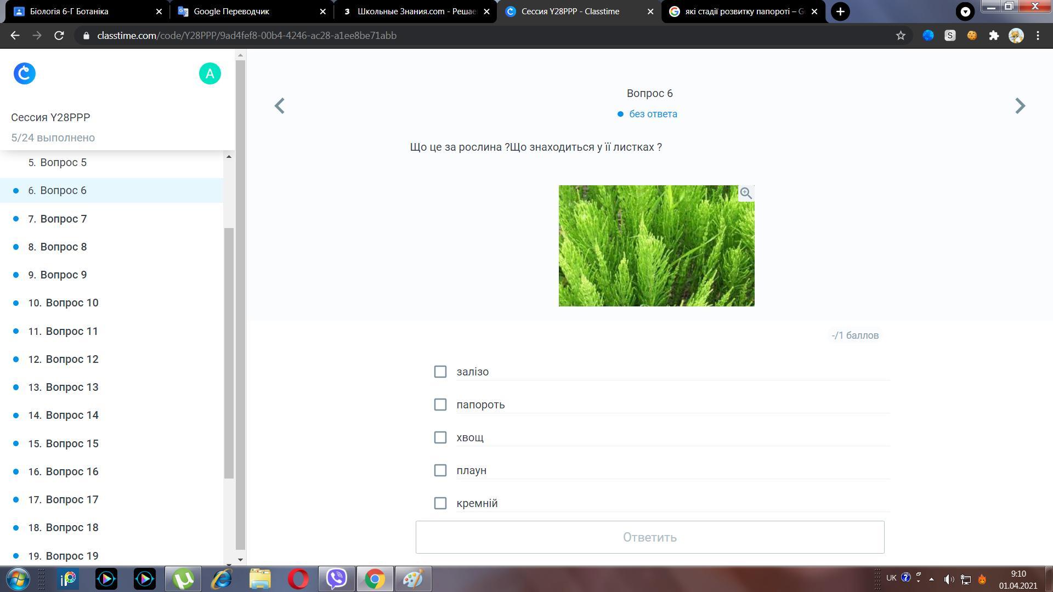Go to previous question arrow

[x=280, y=106]
